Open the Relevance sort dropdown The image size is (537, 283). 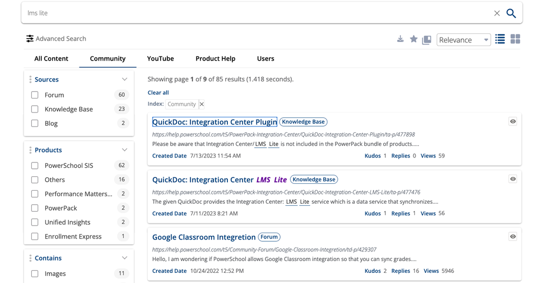(x=463, y=40)
